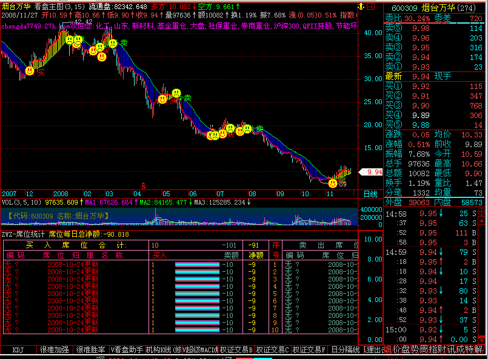The width and height of the screenshot is (488, 359).
Task: Click the 15:00 last tick trade row
Action: coord(431,330)
